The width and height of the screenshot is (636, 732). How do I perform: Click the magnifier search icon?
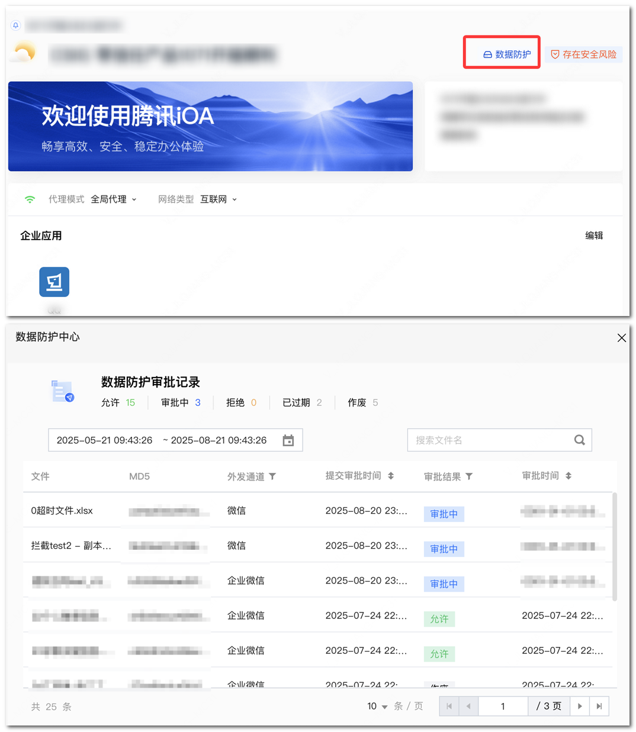pyautogui.click(x=580, y=440)
